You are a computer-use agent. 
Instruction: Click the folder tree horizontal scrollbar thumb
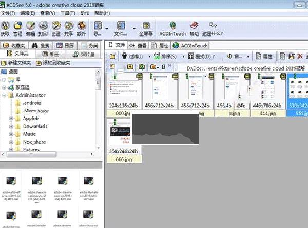(31, 154)
